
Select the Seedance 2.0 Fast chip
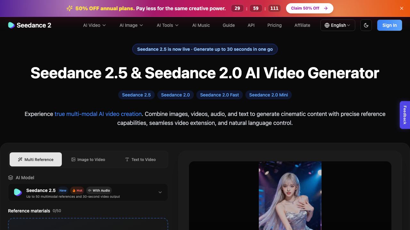(x=219, y=95)
